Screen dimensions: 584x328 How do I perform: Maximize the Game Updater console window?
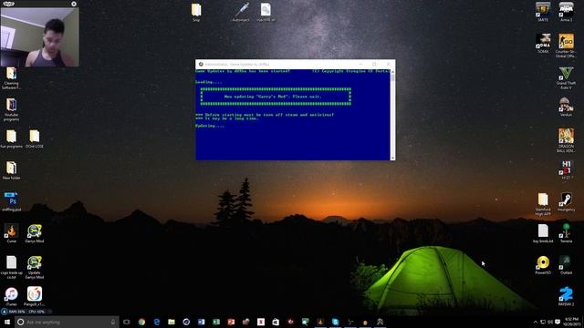click(374, 64)
